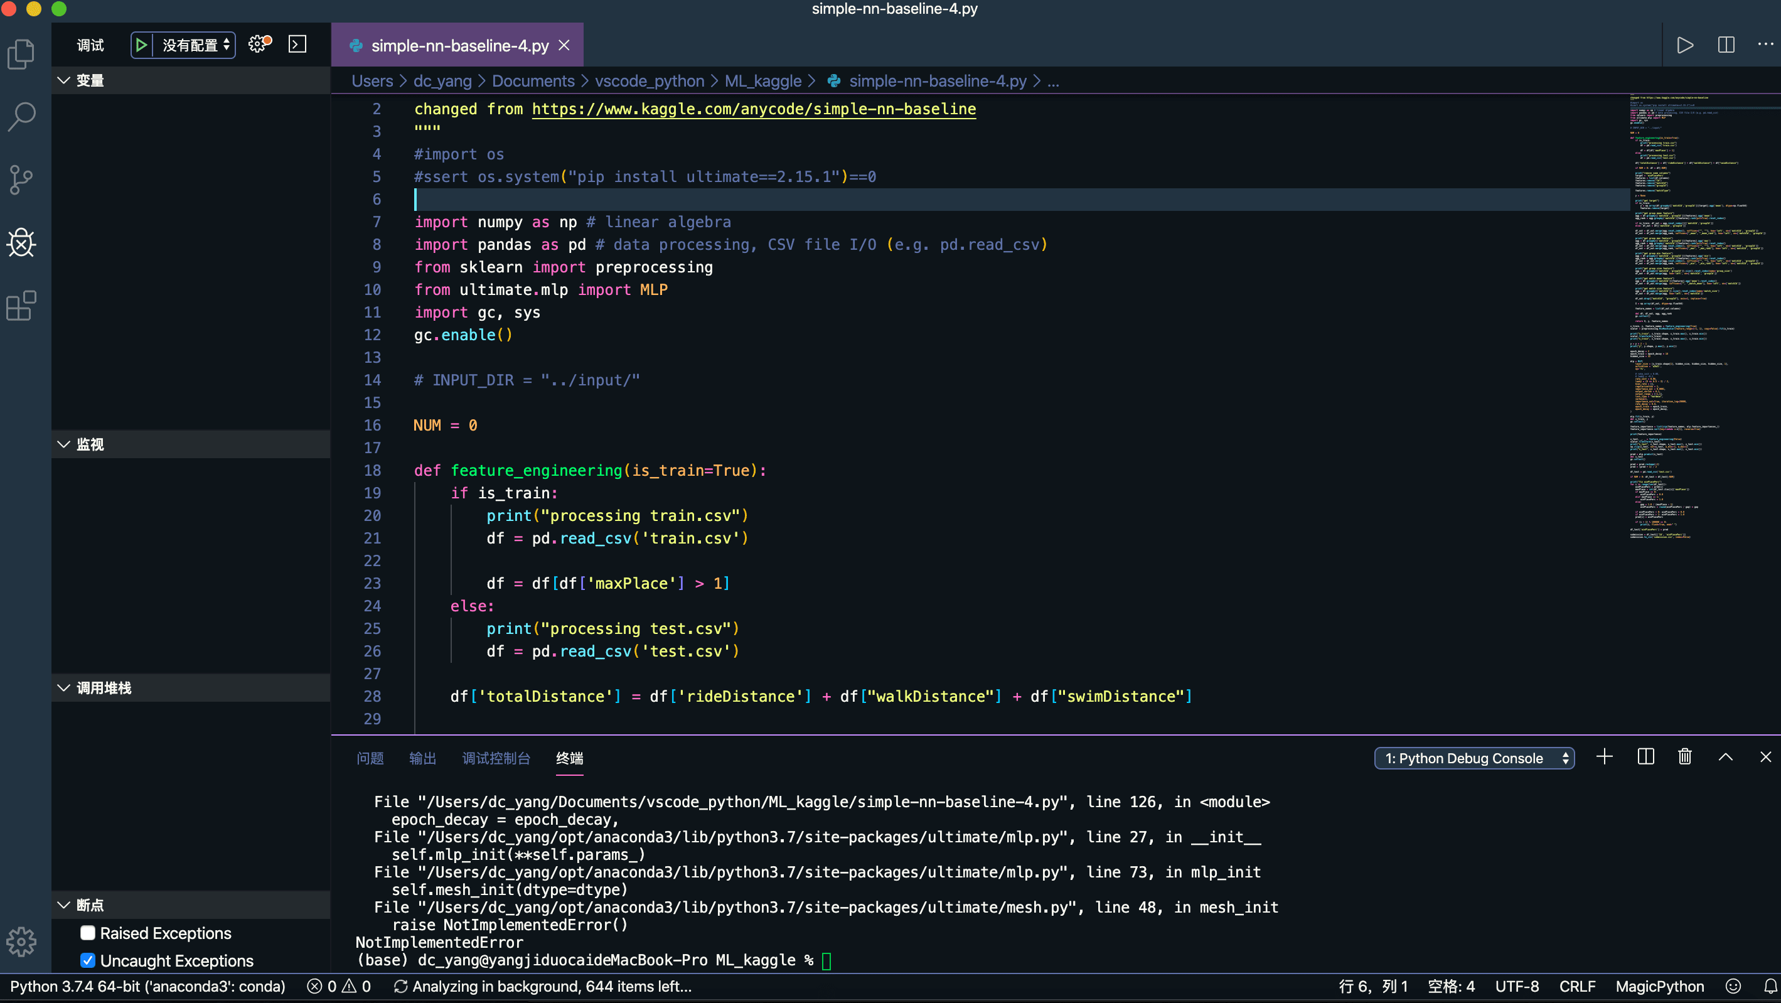Open the Search view icon
The width and height of the screenshot is (1781, 1003).
pos(21,117)
